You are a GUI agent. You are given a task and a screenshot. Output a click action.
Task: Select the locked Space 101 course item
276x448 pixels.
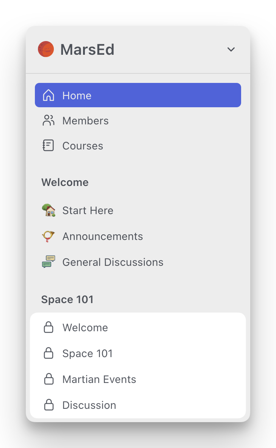87,353
